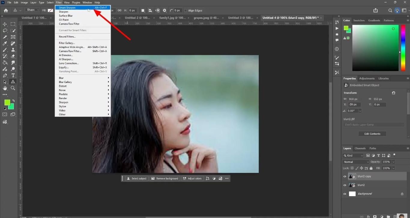Click the Edit Contents button
The image size is (410, 218).
[372, 134]
